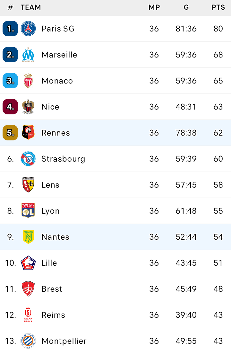The image size is (231, 355).
Task: Sort table by PTS column header
Action: pyautogui.click(x=218, y=7)
